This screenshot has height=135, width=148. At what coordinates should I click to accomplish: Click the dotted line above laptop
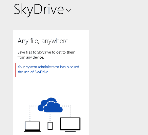point(30,113)
